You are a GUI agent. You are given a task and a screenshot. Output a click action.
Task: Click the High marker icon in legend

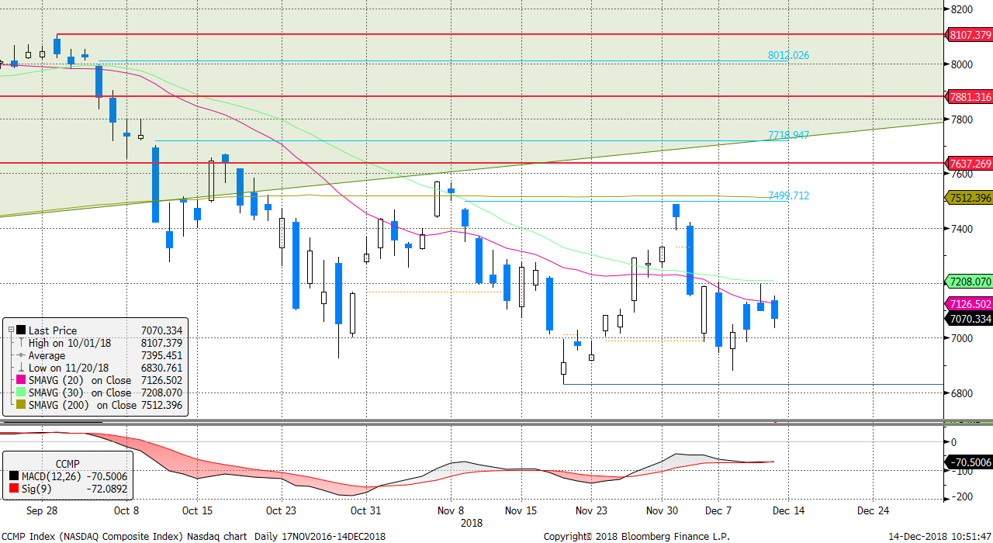[21, 343]
